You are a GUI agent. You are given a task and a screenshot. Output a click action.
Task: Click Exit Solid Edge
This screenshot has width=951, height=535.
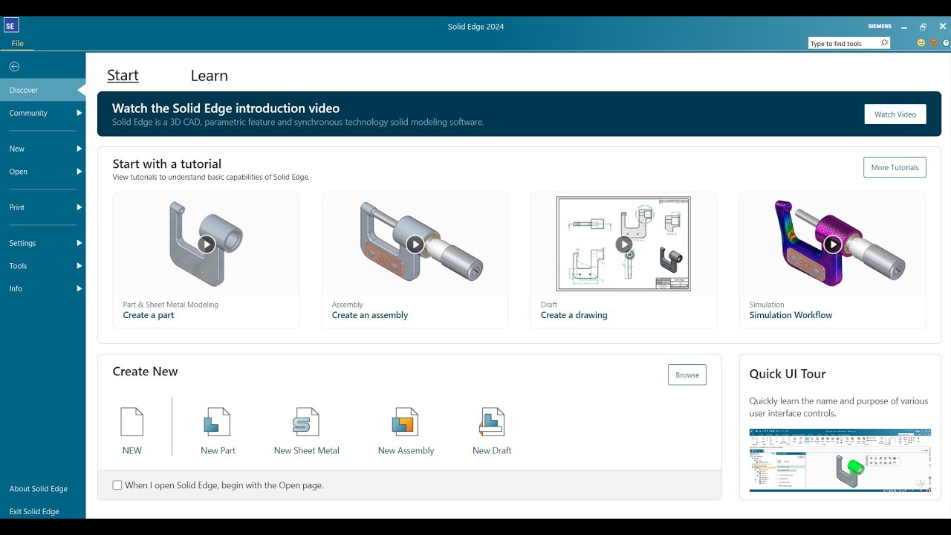coord(34,511)
